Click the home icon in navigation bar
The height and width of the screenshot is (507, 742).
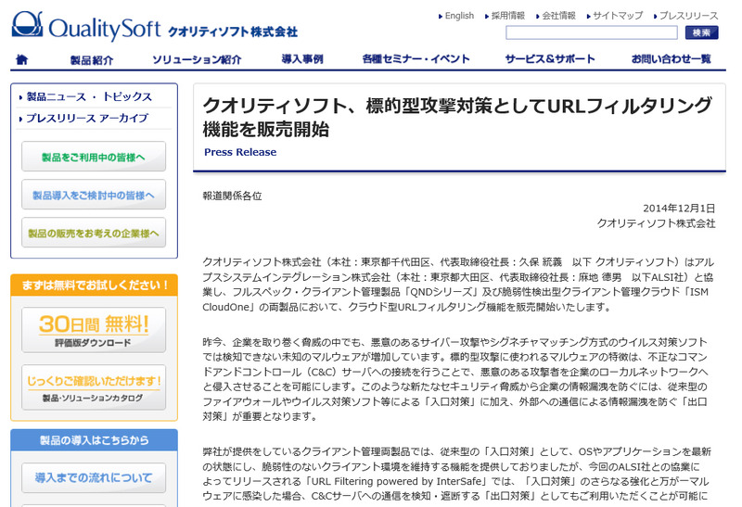point(22,59)
